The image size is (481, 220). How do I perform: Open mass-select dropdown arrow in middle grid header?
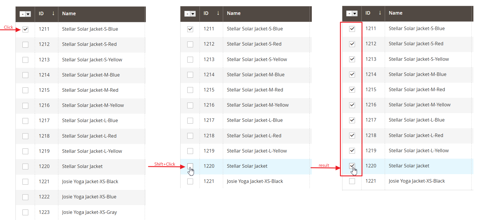[x=193, y=14]
